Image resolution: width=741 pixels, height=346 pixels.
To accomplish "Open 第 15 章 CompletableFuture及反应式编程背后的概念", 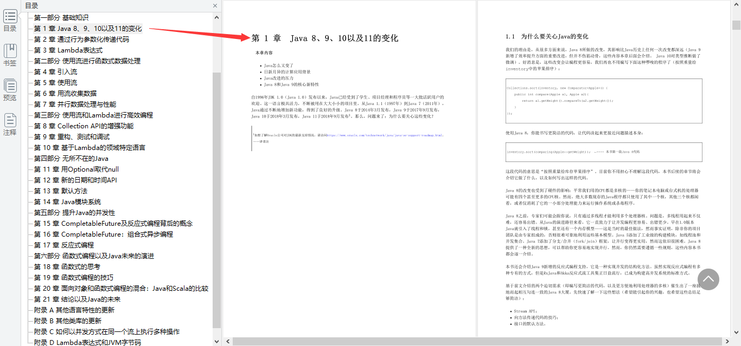I will [x=113, y=223].
